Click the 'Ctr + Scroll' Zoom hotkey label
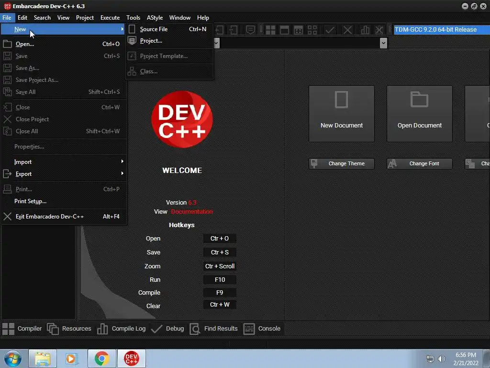Viewport: 490px width, 368px height. coord(220,266)
